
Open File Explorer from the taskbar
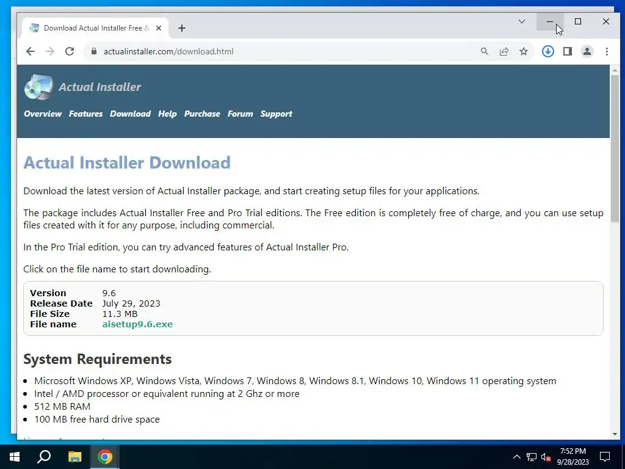(74, 457)
